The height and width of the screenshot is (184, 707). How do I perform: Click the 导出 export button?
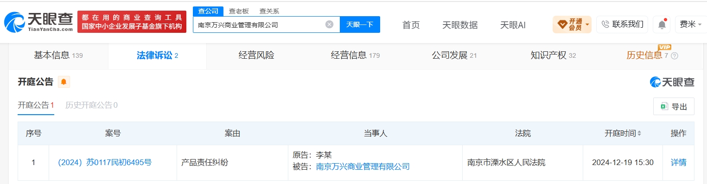[x=674, y=106]
